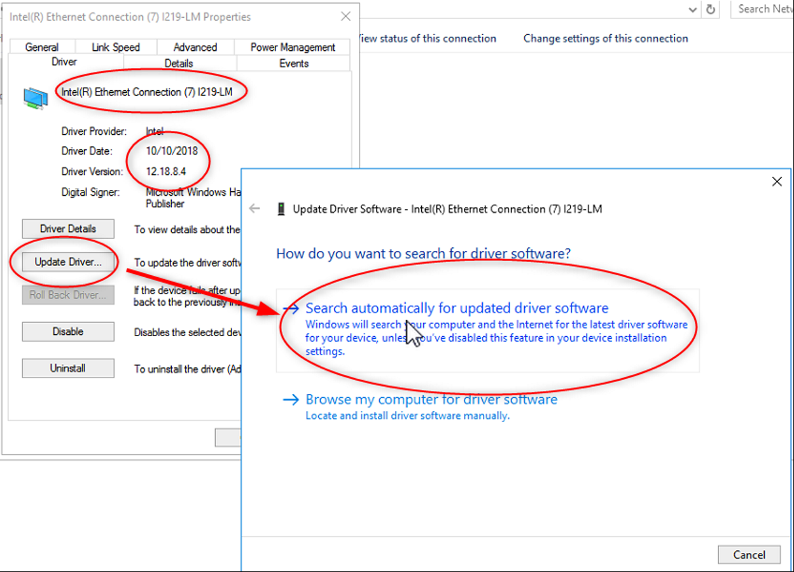This screenshot has height=572, width=794.
Task: Open the Events tab
Action: click(x=294, y=64)
